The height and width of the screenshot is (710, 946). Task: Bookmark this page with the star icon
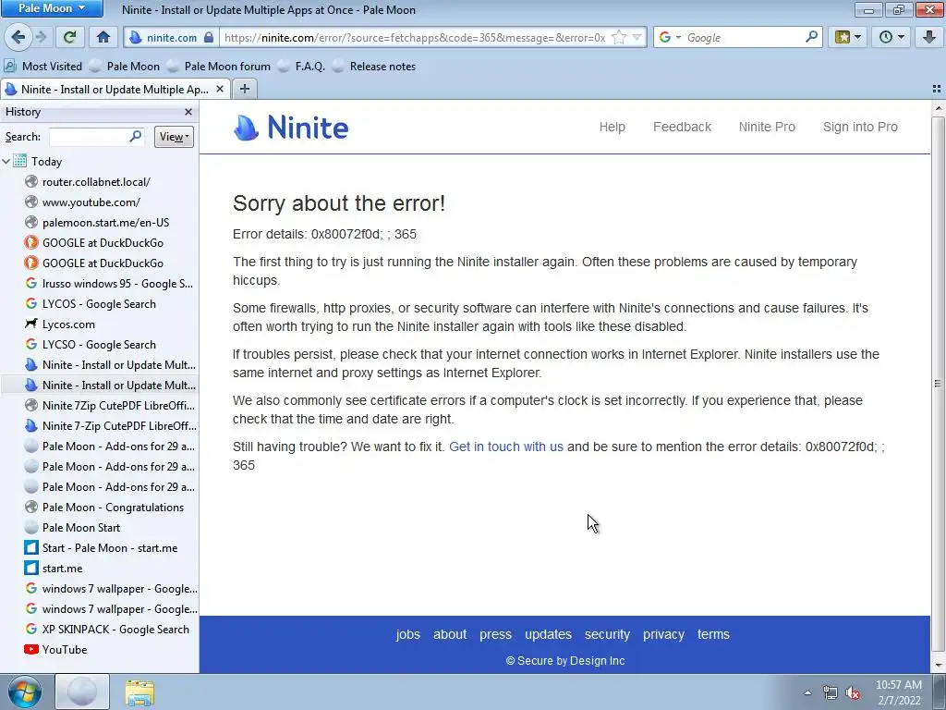click(x=619, y=37)
